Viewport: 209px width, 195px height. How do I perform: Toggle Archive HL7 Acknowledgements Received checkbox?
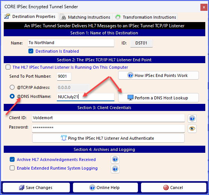(x=12, y=160)
